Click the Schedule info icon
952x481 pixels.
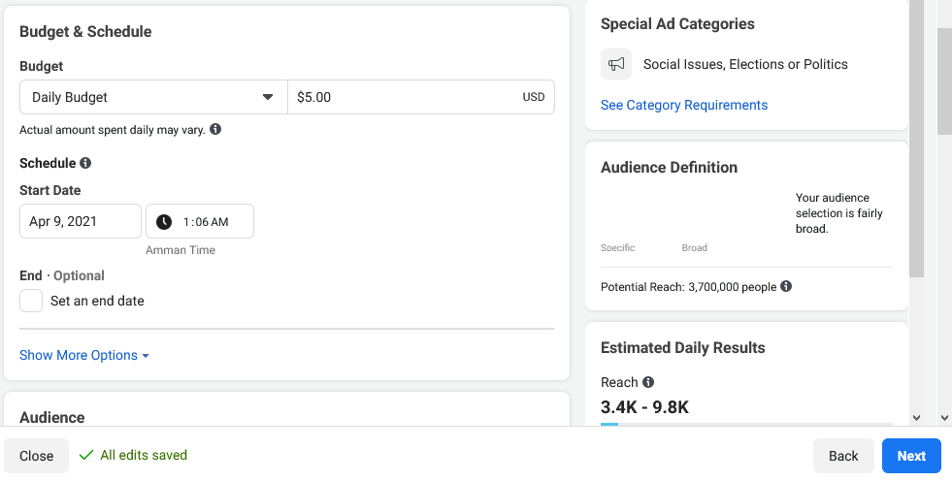[x=85, y=163]
